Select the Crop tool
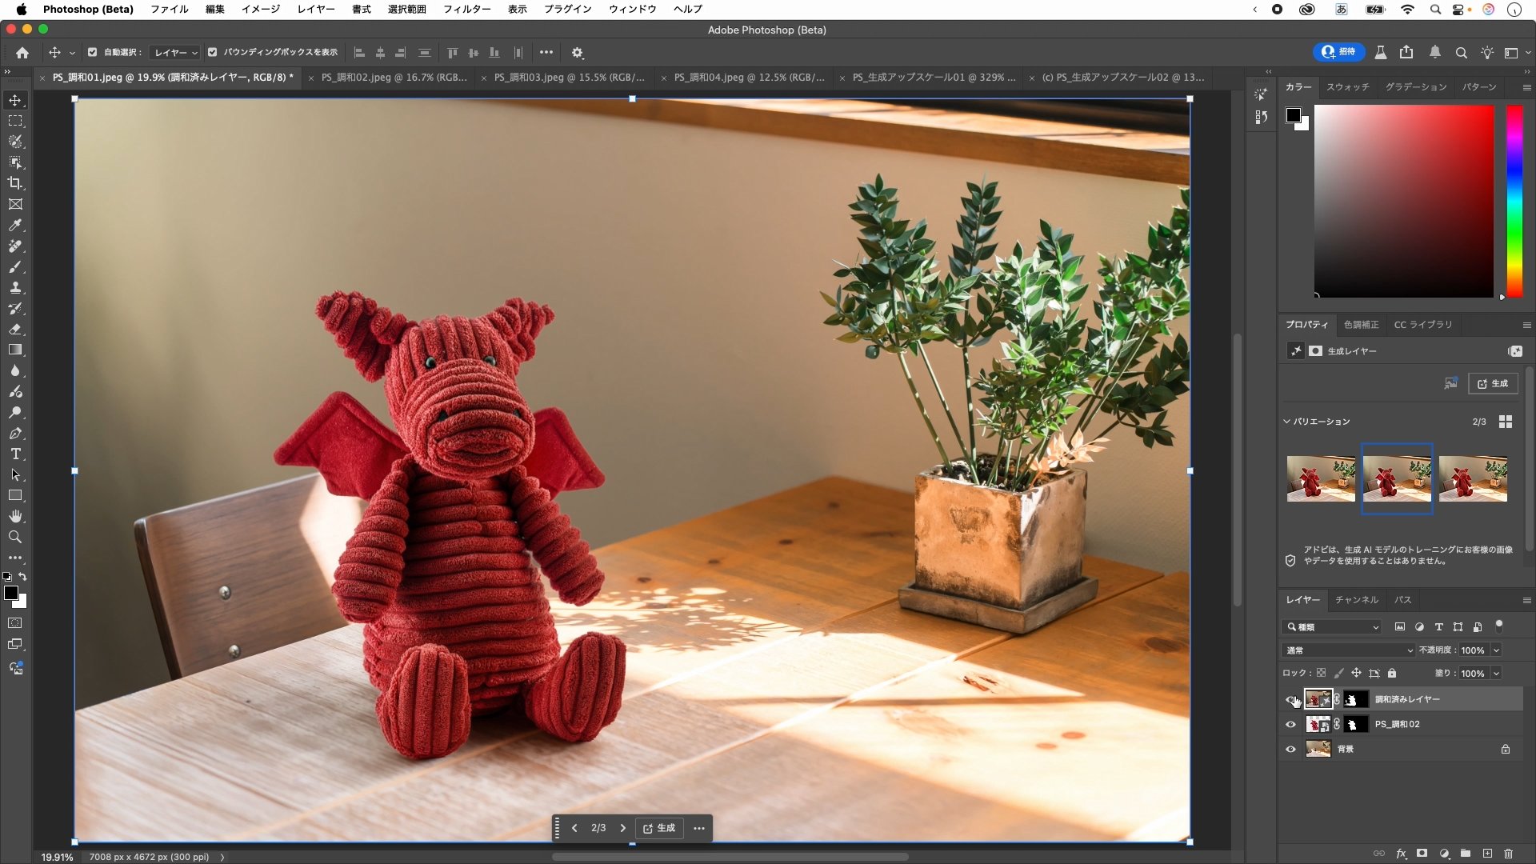Screen dimensions: 1536x864 (15, 183)
